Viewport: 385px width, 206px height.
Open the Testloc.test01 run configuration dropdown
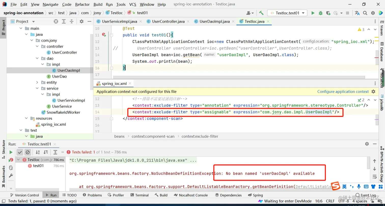287,13
